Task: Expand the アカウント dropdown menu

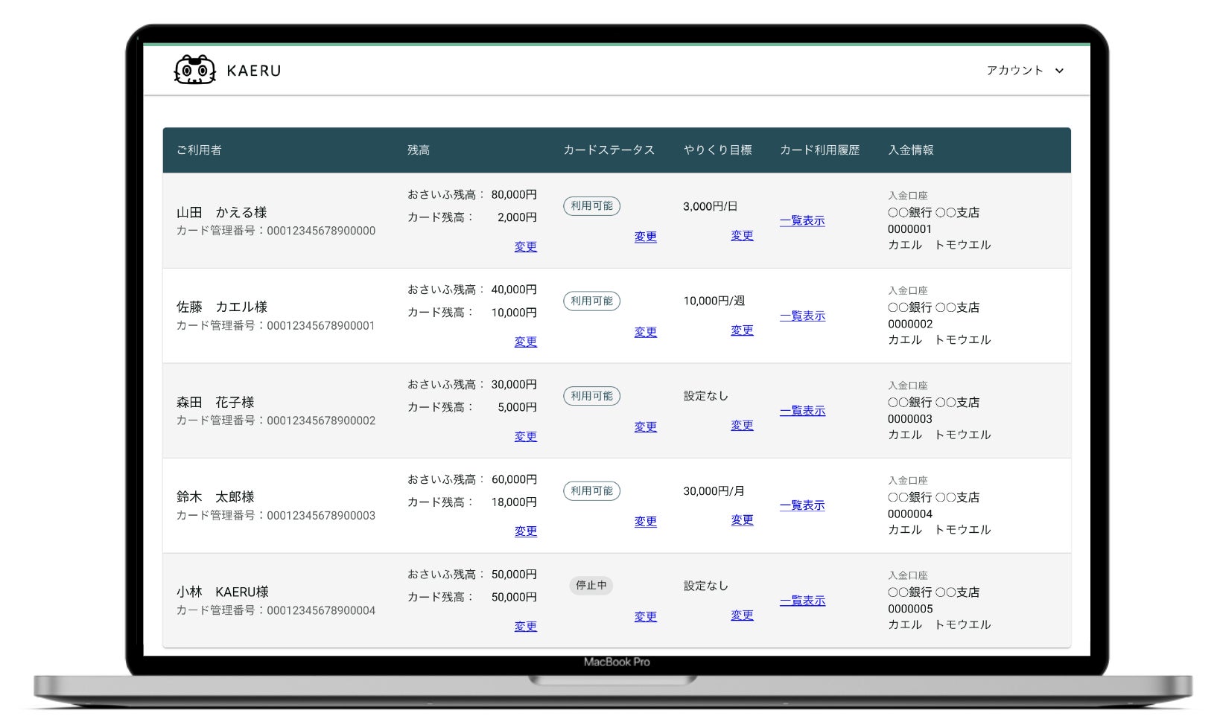Action: coord(1025,71)
